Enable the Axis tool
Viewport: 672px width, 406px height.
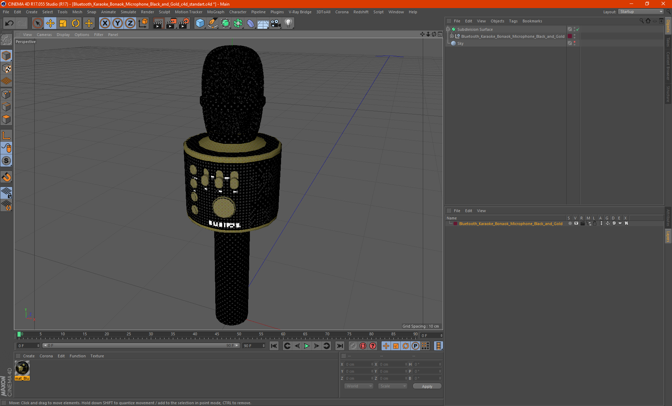[6, 135]
